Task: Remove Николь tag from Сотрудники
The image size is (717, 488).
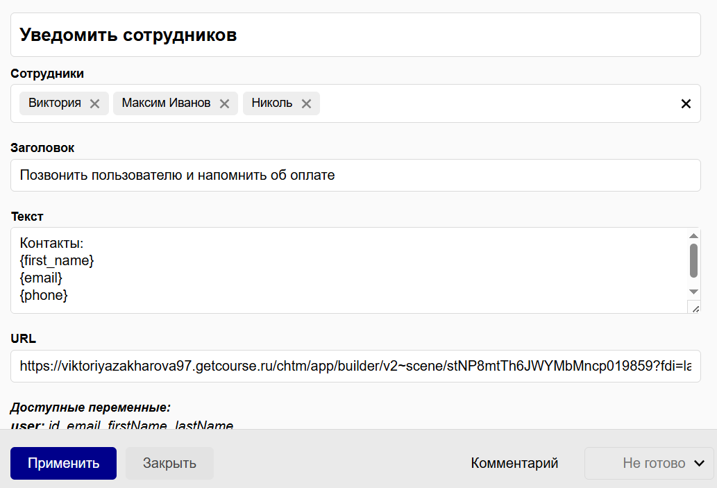Action: (x=306, y=104)
